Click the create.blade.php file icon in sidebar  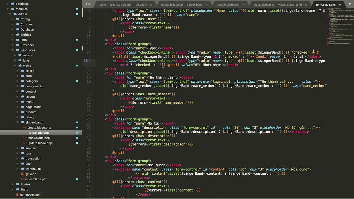(25, 128)
